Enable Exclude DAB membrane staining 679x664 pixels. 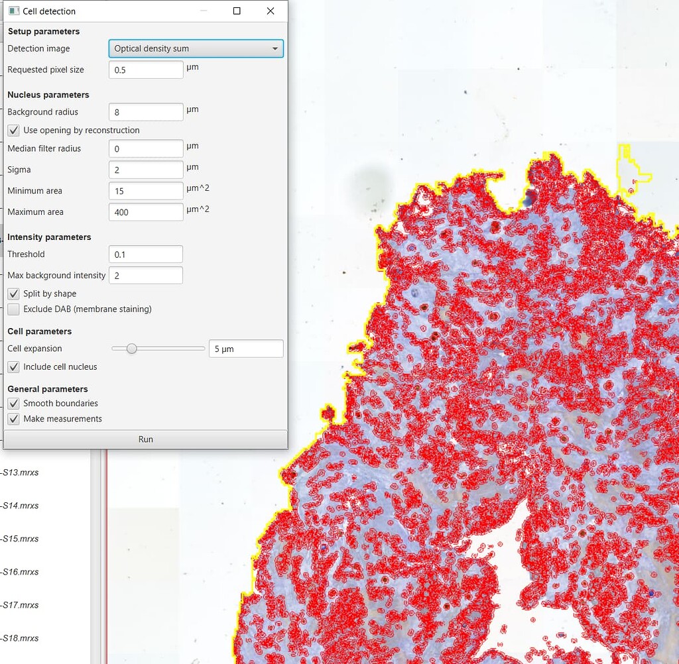pyautogui.click(x=13, y=309)
